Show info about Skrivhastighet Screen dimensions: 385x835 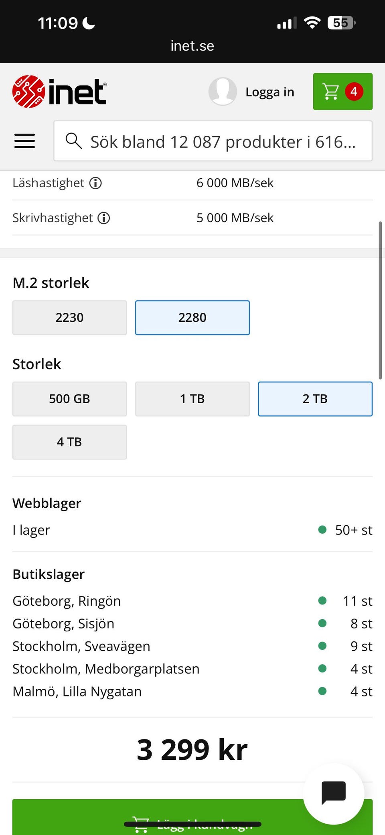click(104, 218)
